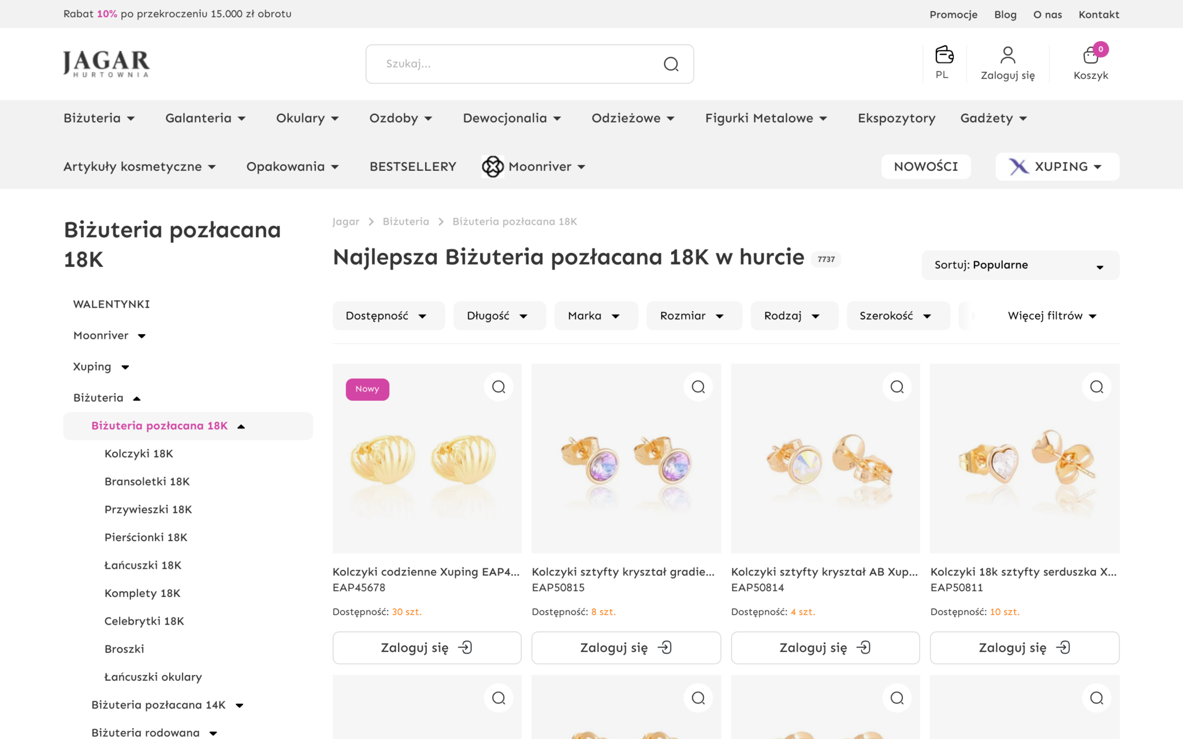Click the NOWOŚCI button
Screen dimensions: 1183x739
(x=926, y=167)
